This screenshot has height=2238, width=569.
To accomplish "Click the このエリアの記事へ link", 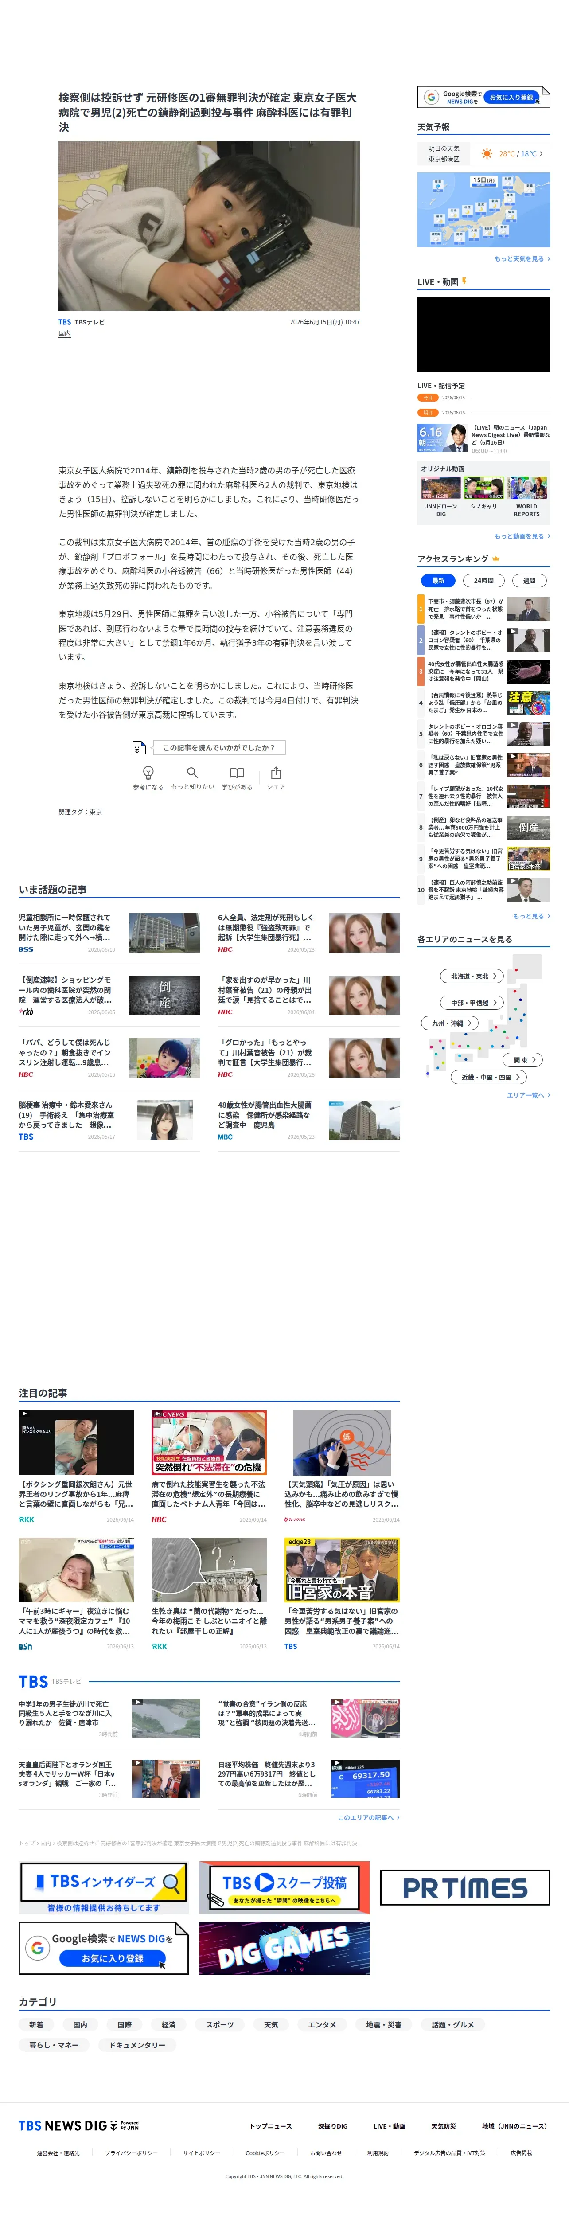I will [x=368, y=1817].
